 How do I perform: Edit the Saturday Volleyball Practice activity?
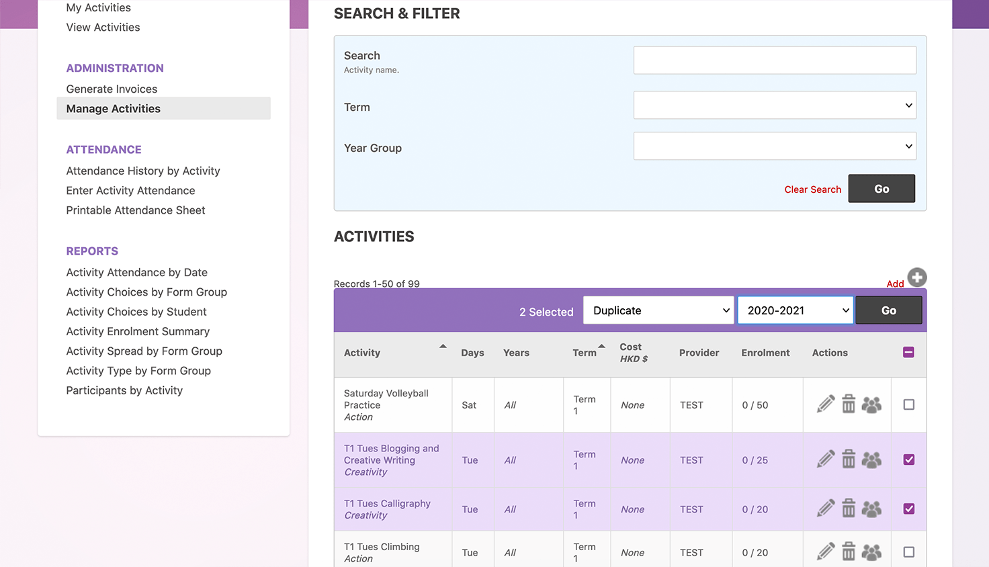[x=825, y=404]
